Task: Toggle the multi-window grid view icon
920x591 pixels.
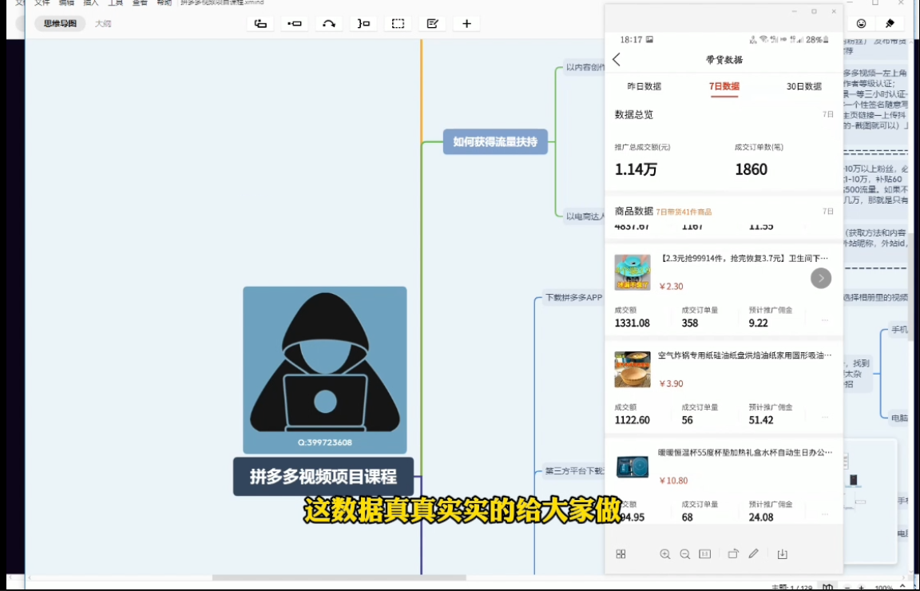Action: [x=621, y=553]
